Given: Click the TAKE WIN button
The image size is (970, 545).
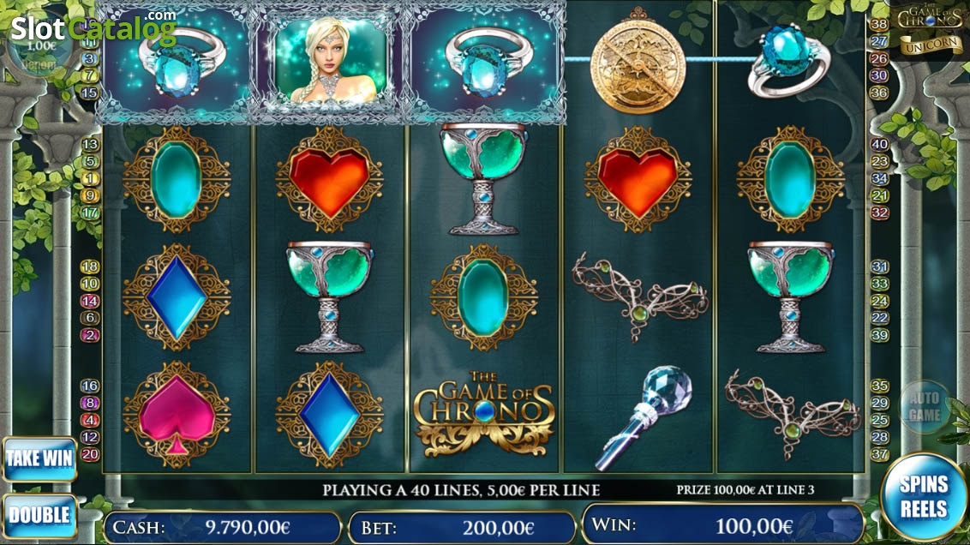Looking at the screenshot, I should pyautogui.click(x=39, y=458).
